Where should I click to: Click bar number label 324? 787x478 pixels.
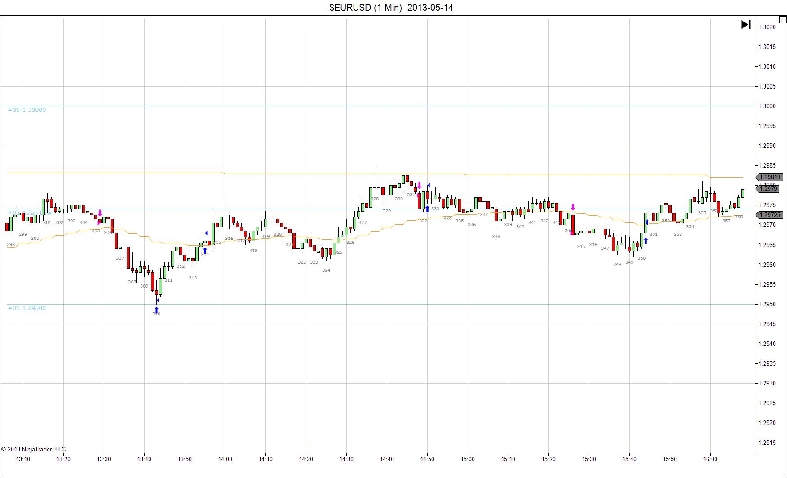coord(326,270)
